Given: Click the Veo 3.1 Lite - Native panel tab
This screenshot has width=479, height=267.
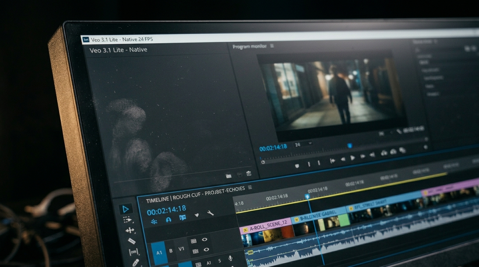Looking at the screenshot, I should click(x=118, y=50).
